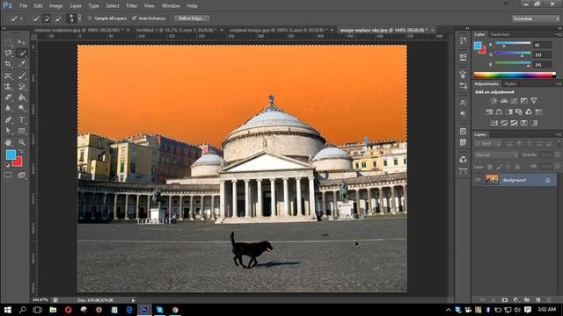This screenshot has height=316, width=563.
Task: Open the Fill slider dropdown
Action: pos(557,167)
